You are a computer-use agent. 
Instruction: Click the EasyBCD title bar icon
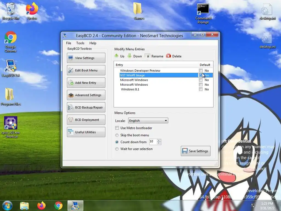pyautogui.click(x=65, y=35)
